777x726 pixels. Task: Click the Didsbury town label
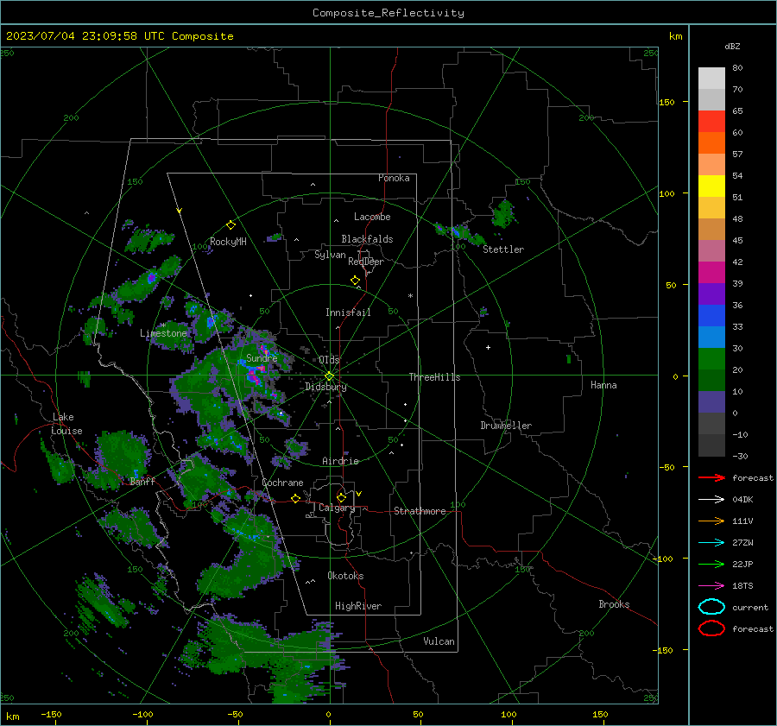point(325,387)
